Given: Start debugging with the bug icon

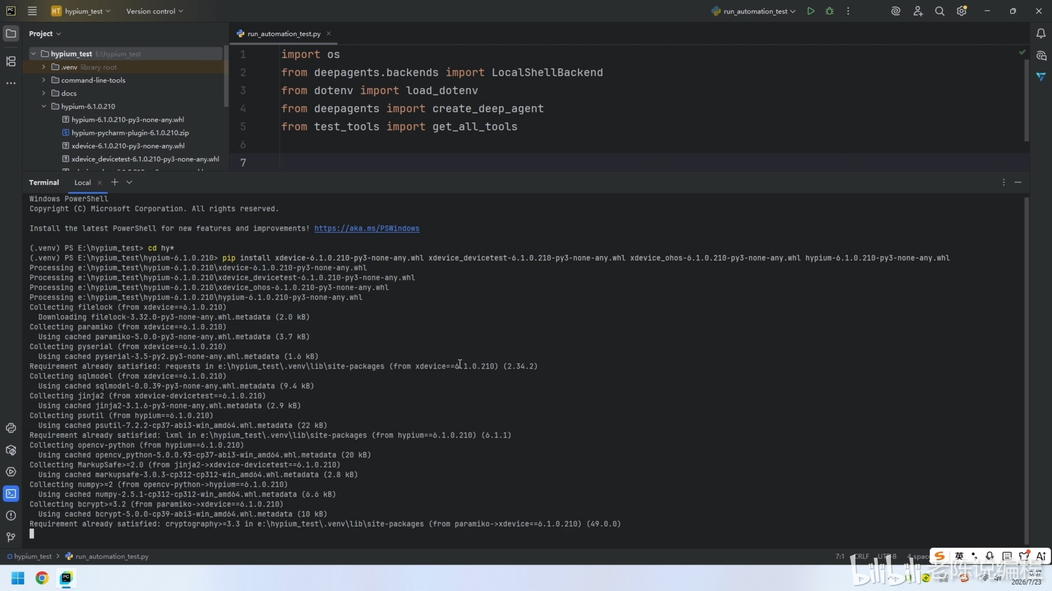Looking at the screenshot, I should [x=830, y=11].
